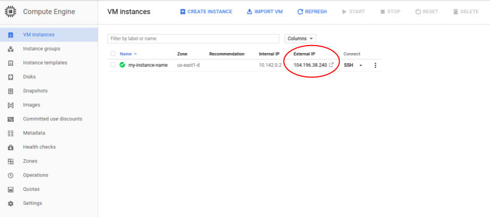Select all instances with header checkbox
The image size is (490, 217).
[113, 54]
